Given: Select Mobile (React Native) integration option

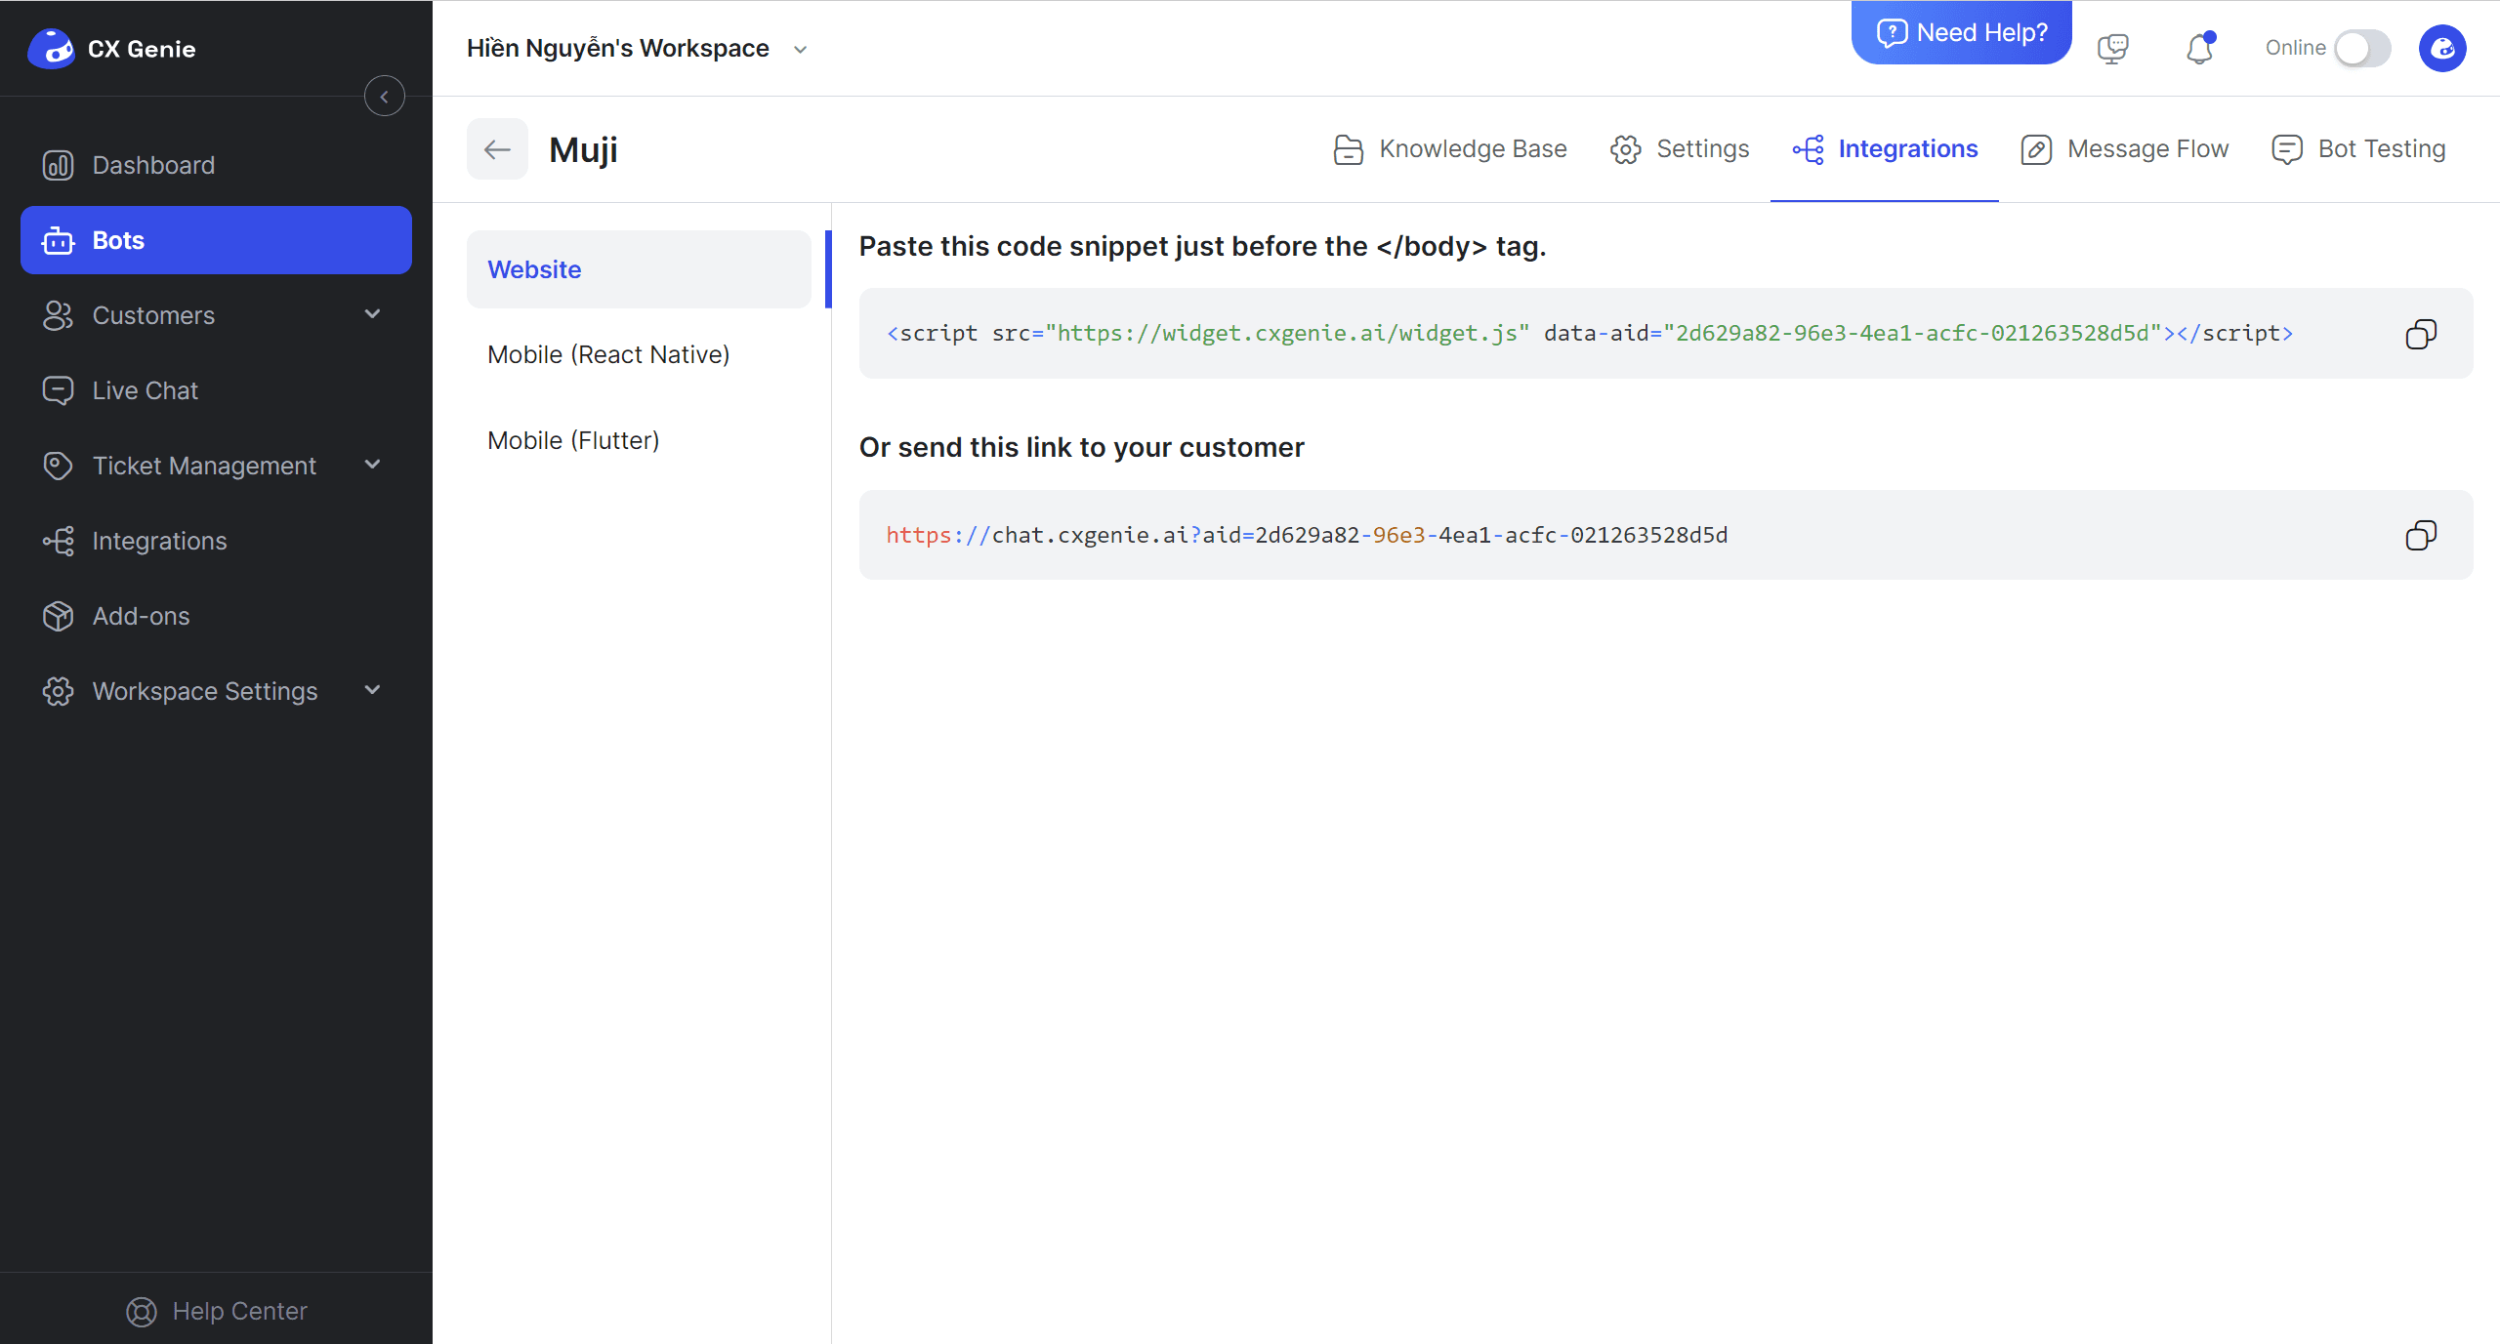Looking at the screenshot, I should [639, 354].
